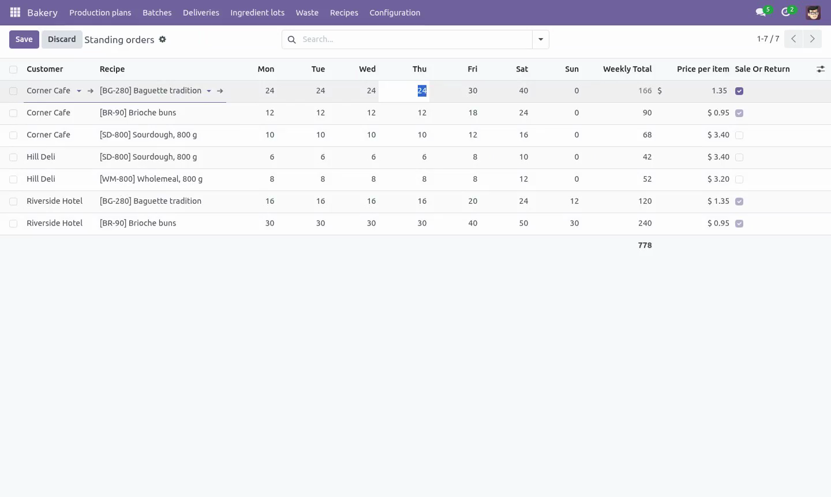Click the Discard button
831x497 pixels.
(62, 39)
